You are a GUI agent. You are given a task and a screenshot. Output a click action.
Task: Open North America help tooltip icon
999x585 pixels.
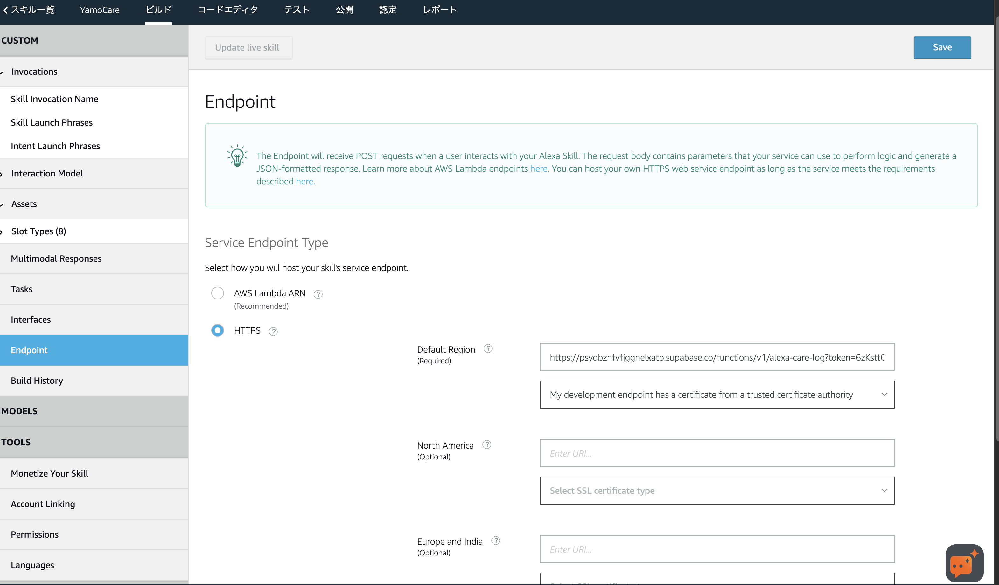(x=487, y=444)
